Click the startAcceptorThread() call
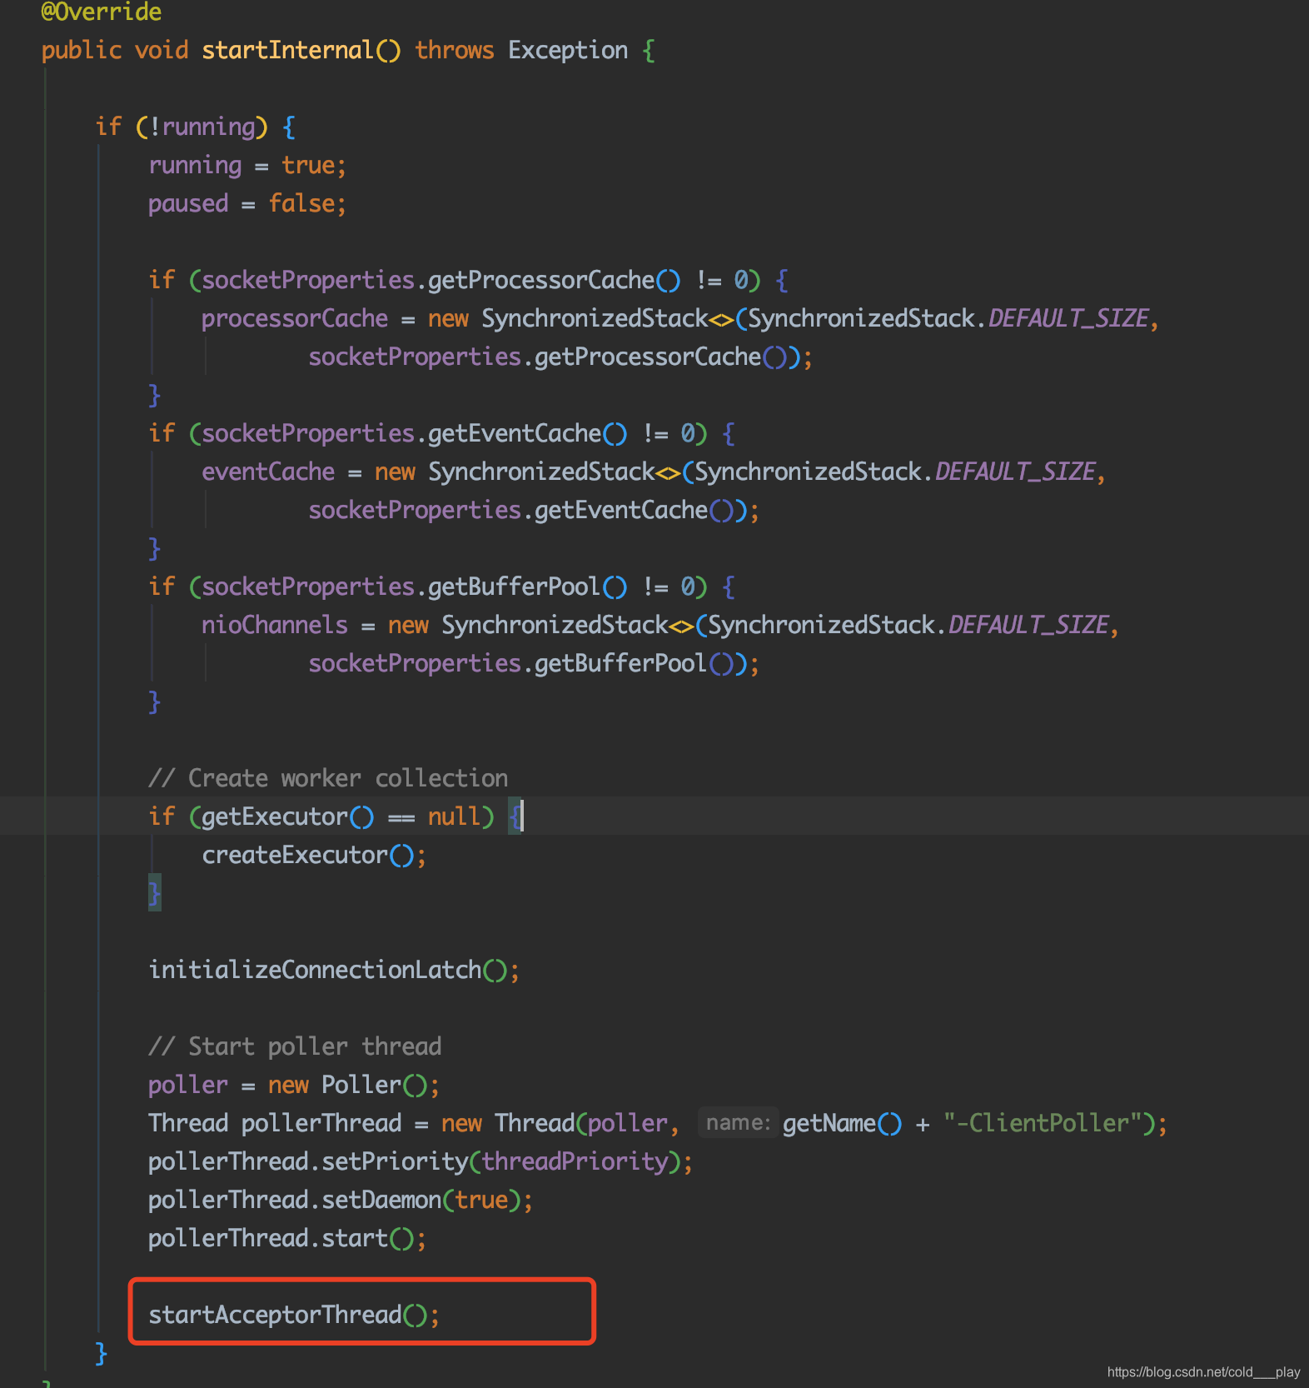The image size is (1309, 1388). [x=294, y=1315]
